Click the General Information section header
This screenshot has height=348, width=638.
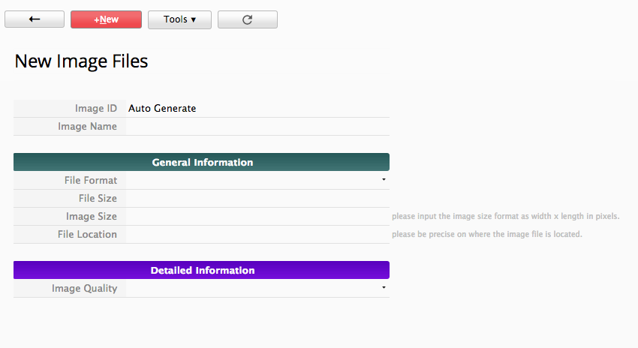[202, 162]
